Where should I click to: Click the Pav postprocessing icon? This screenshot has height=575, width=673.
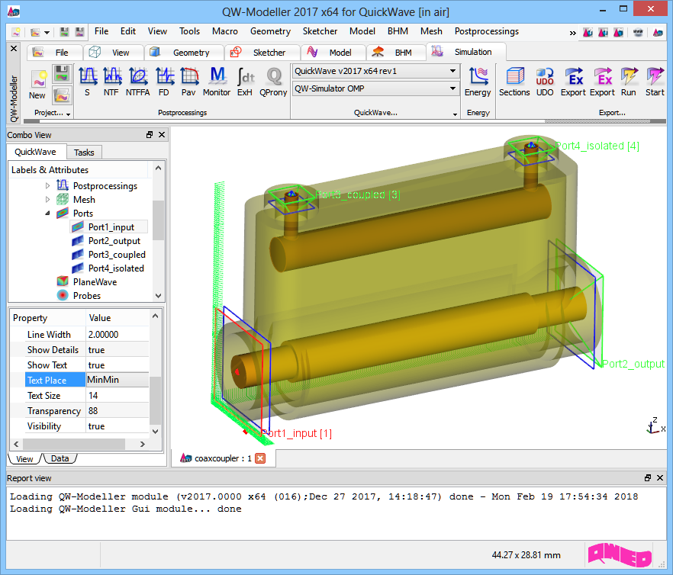[188, 81]
